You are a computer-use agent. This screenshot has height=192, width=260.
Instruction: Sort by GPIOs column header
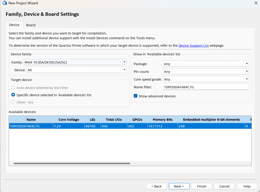click(137, 120)
